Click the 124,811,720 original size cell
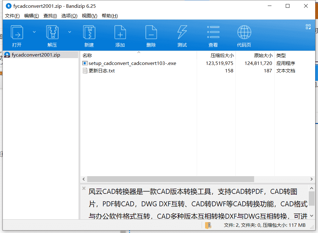Image resolution: width=318 pixels, height=233 pixels. coord(258,63)
